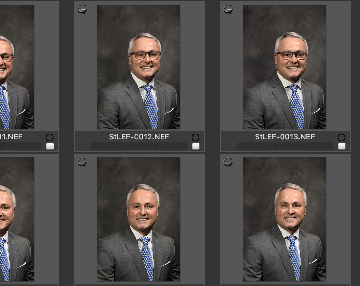Set five-star rating dot on StLEF-0013.NEF
The width and height of the screenshot is (360, 286).
point(301,146)
